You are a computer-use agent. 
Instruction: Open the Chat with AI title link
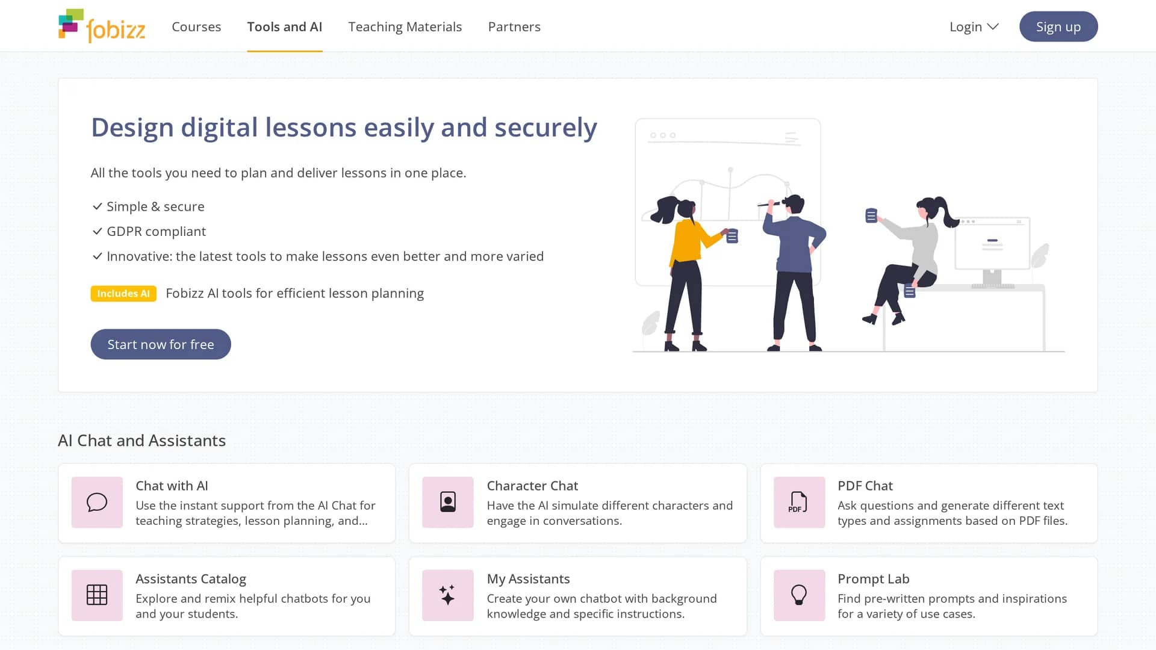tap(172, 486)
